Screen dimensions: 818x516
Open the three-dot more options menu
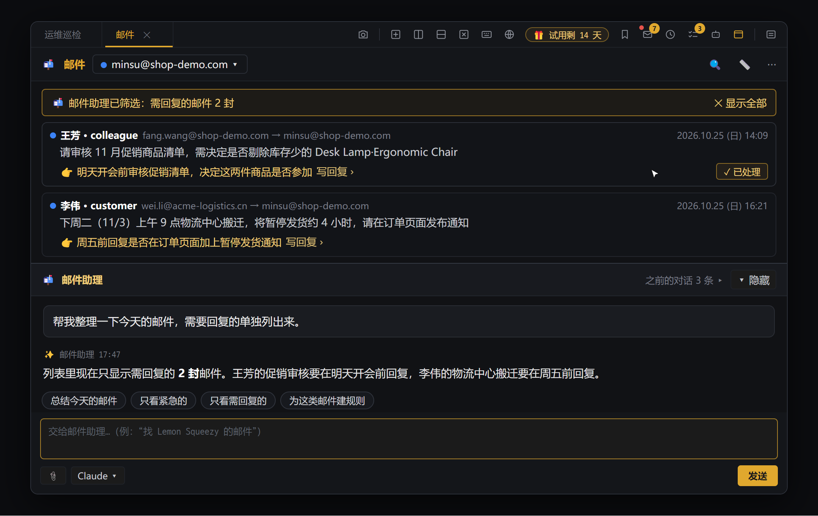click(771, 65)
